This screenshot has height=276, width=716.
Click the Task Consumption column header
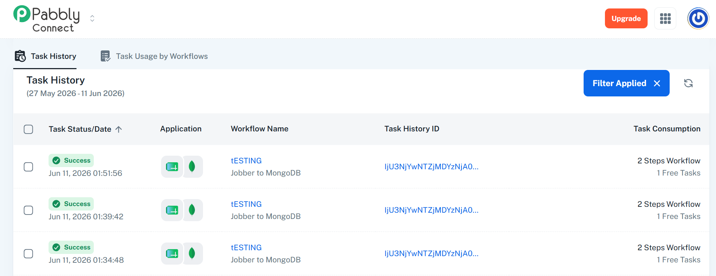tap(667, 129)
